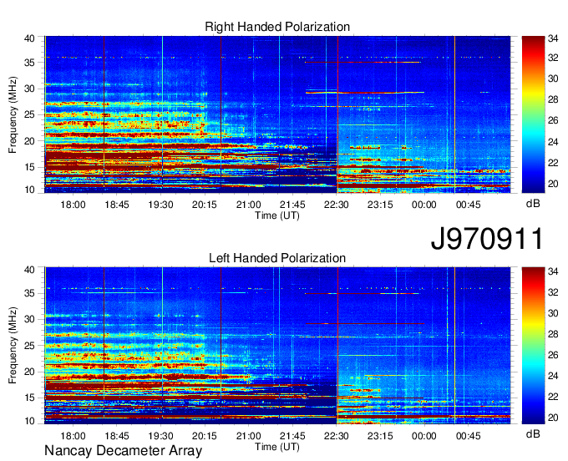The image size is (568, 461).
Task: Click the 00:00 tick label of upper plot
Action: click(423, 205)
